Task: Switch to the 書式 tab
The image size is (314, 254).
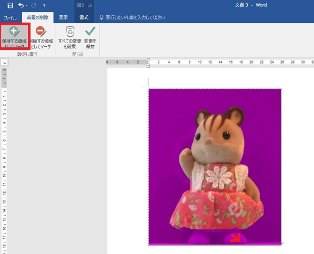Action: [x=84, y=17]
